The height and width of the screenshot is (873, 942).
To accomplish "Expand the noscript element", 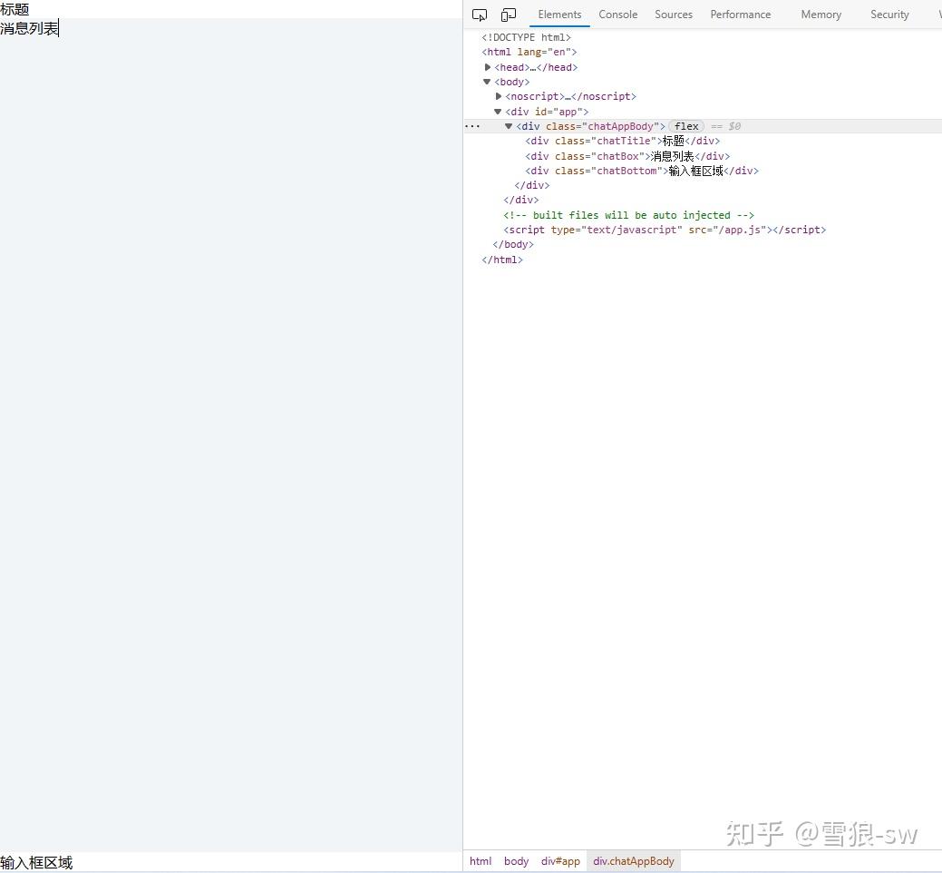I will pos(499,96).
